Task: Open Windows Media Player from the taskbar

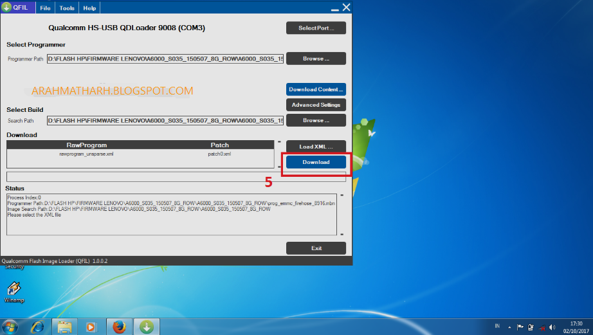Action: pyautogui.click(x=91, y=327)
